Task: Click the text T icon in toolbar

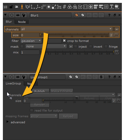Action: (112, 7)
